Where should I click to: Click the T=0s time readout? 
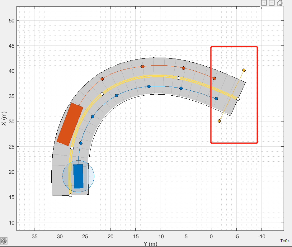[x=285, y=241]
